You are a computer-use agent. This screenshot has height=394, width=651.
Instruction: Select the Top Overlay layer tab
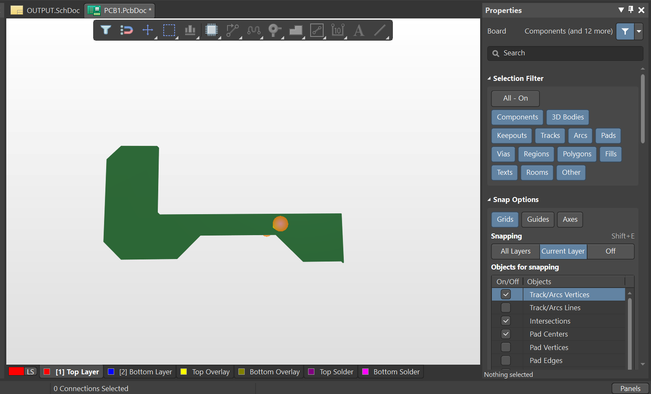[205, 372]
